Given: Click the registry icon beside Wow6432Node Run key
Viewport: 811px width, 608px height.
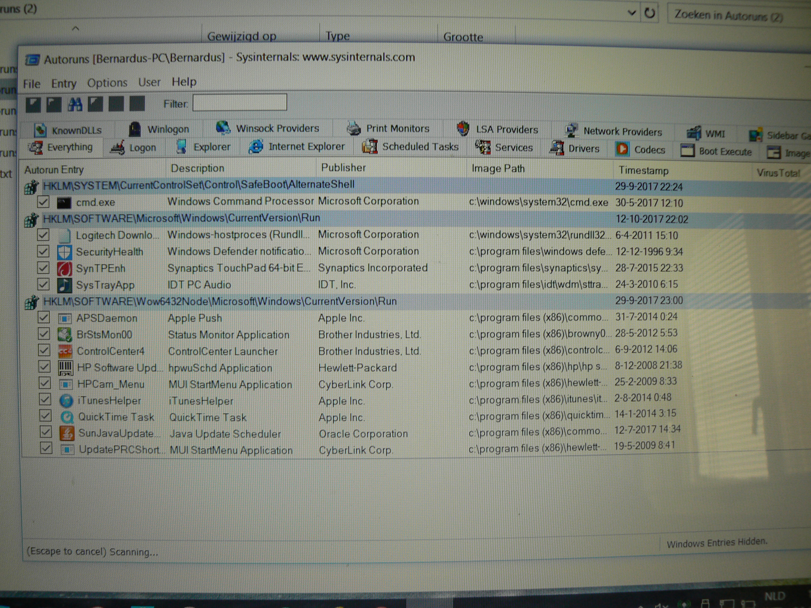Looking at the screenshot, I should coord(32,303).
